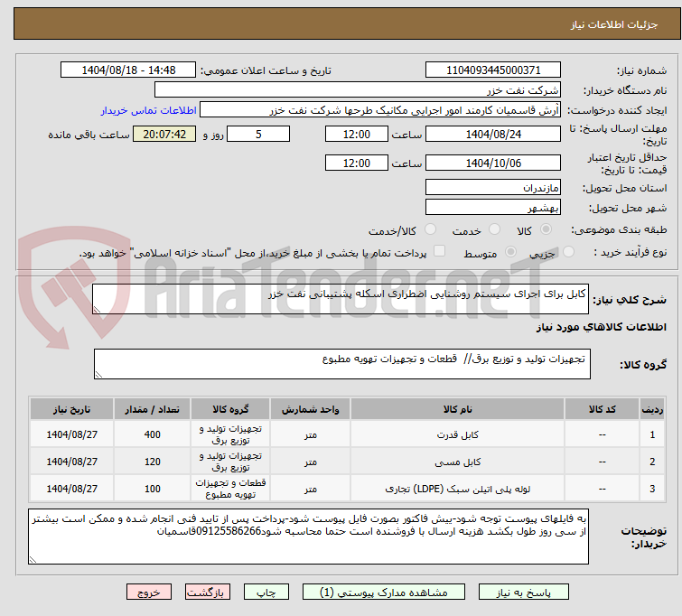Select the متوسط purchase type radio
The height and width of the screenshot is (616, 682).
[x=510, y=251]
